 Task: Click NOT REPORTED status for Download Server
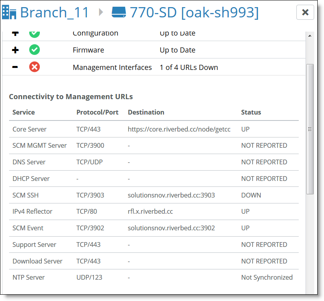[x=264, y=261]
